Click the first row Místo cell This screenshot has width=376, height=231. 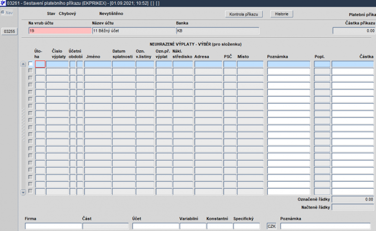tap(251, 64)
